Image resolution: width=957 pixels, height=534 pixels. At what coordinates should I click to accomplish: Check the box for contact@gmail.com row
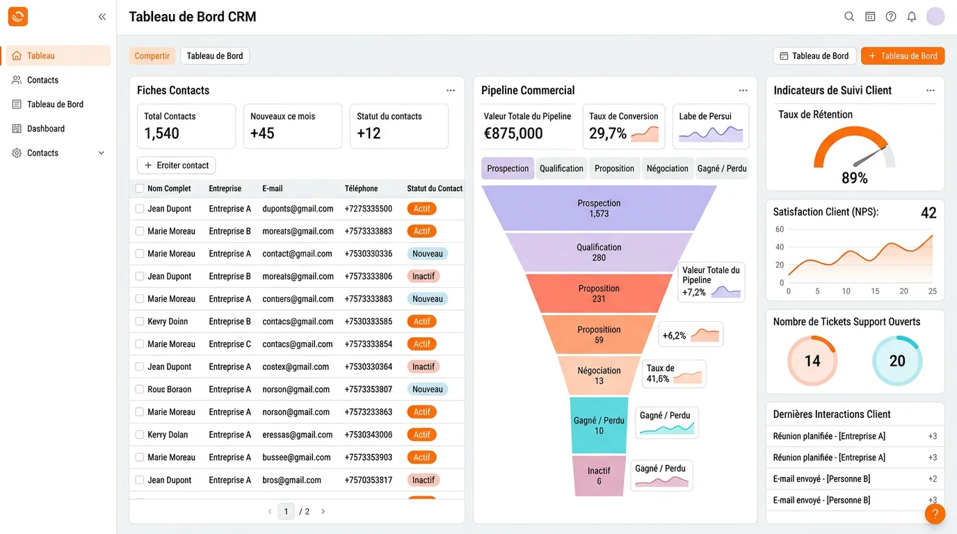[x=140, y=254]
